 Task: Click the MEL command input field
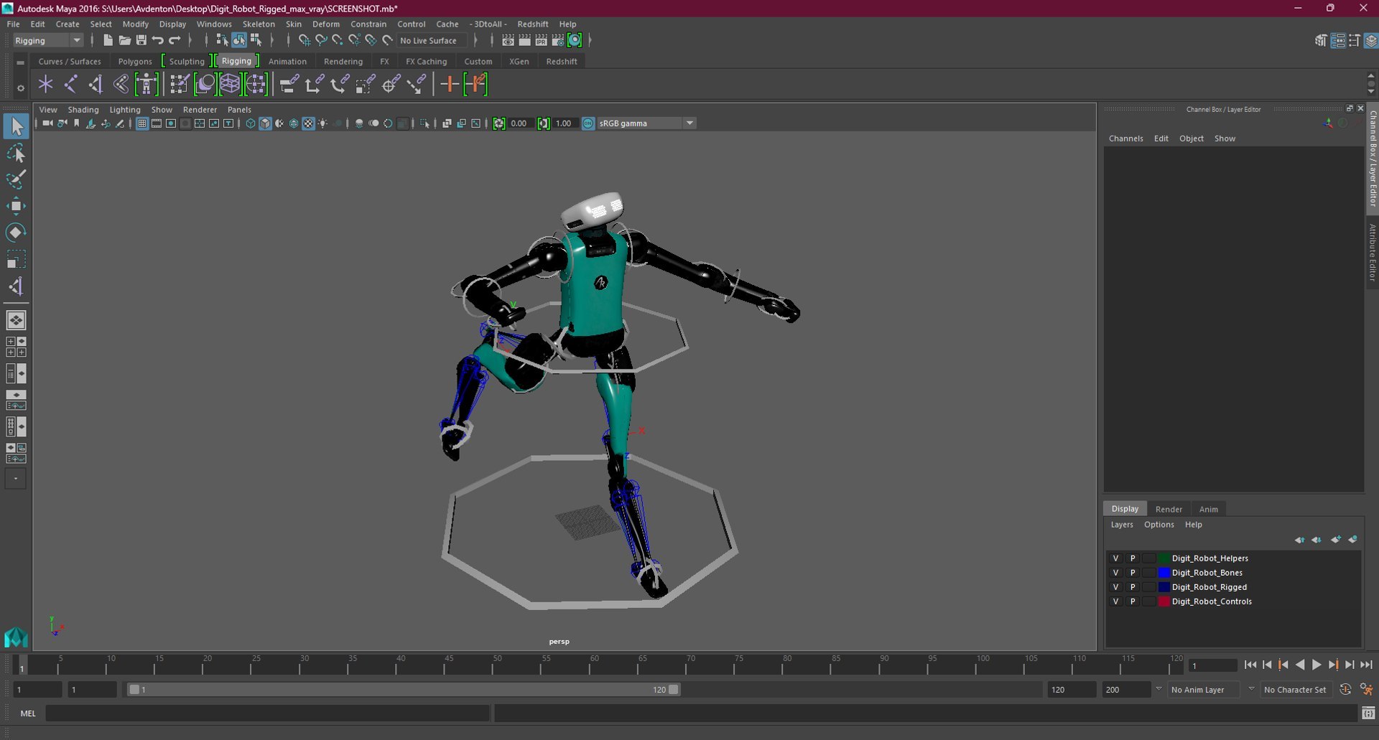tap(268, 713)
